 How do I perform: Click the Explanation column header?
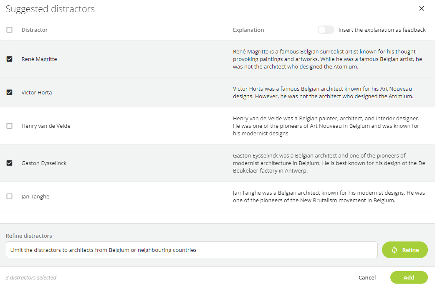point(248,30)
